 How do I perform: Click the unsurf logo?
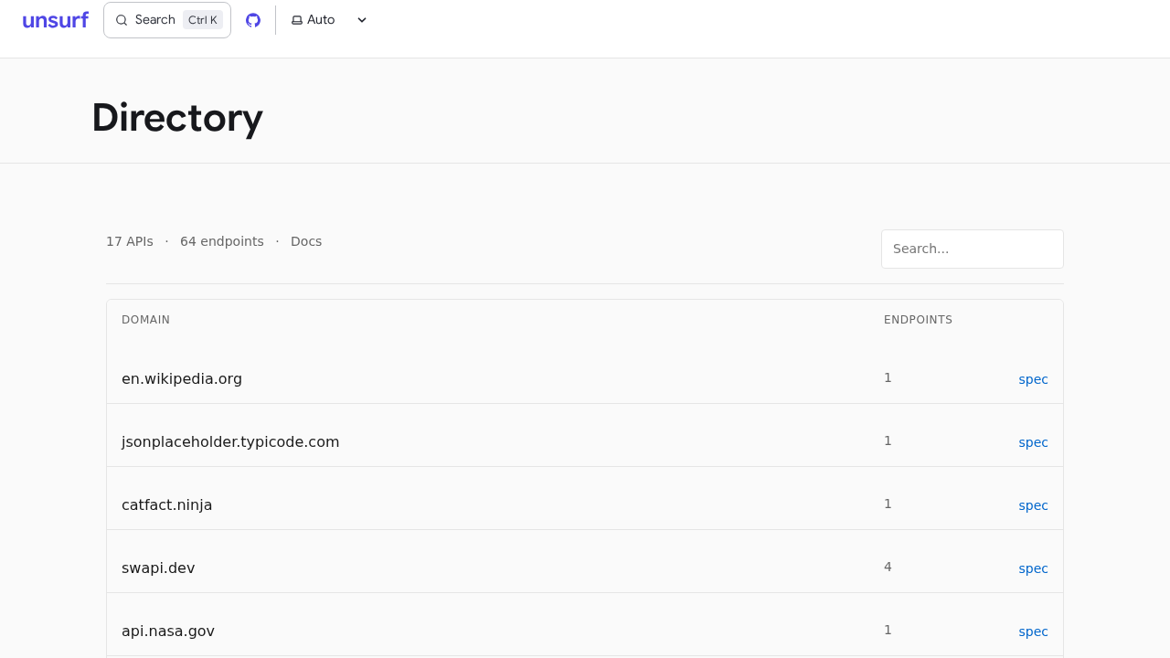click(56, 20)
